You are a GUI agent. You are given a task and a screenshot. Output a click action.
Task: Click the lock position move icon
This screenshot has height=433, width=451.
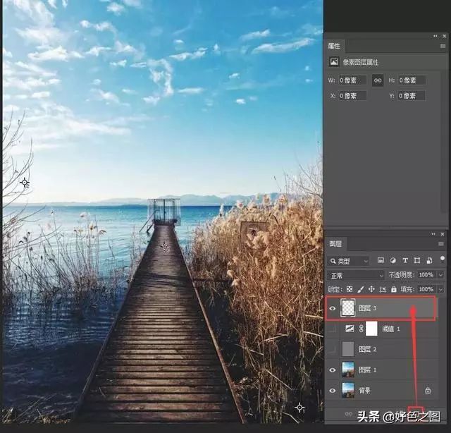[371, 289]
